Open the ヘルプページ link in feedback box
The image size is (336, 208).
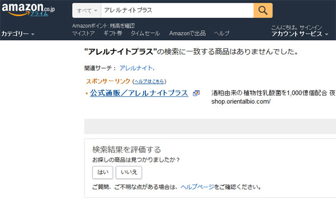point(197,187)
